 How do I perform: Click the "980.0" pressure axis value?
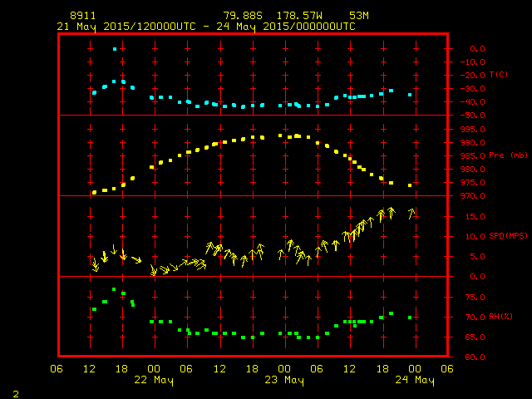[x=473, y=170]
